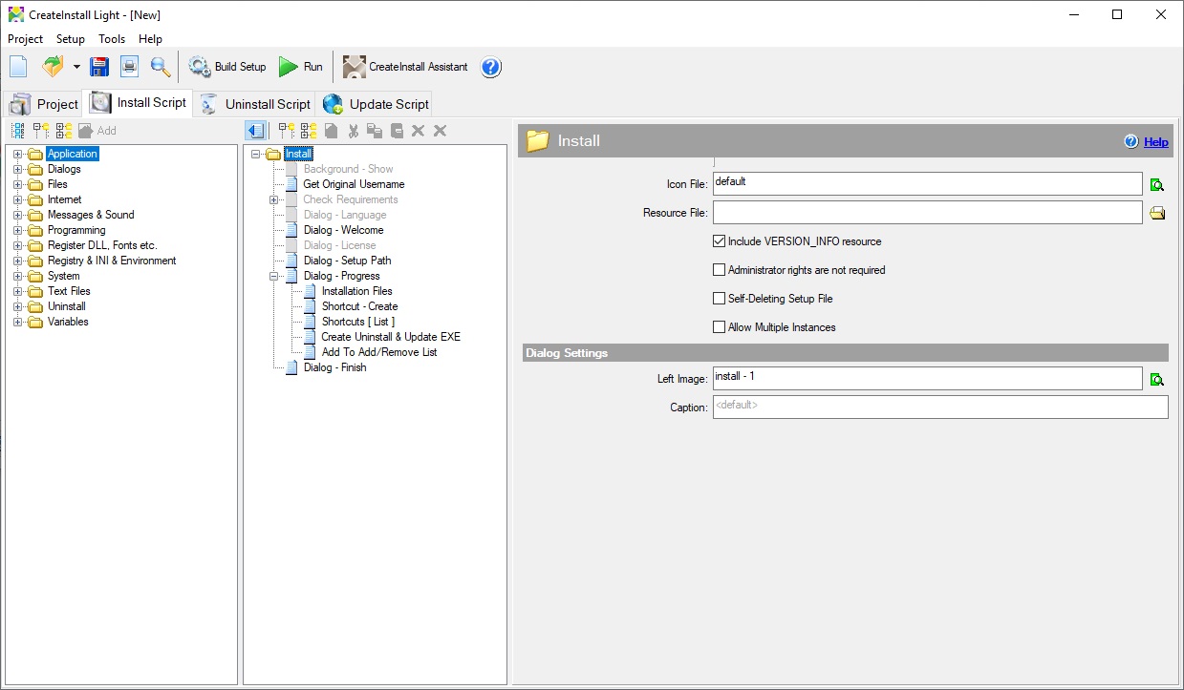Click help icon beside the Help link
This screenshot has width=1184, height=690.
point(1131,141)
